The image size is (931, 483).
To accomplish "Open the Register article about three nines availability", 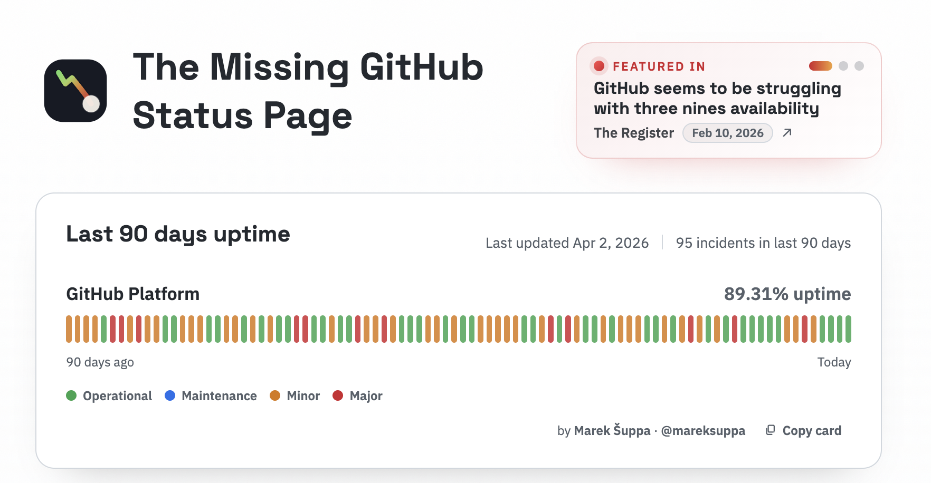I will [x=717, y=98].
